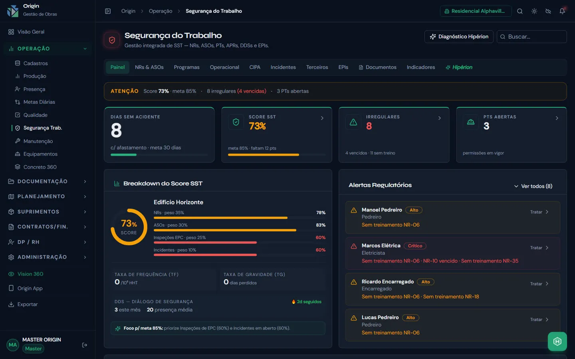
Task: Select the Hipérion tab
Action: click(x=459, y=67)
